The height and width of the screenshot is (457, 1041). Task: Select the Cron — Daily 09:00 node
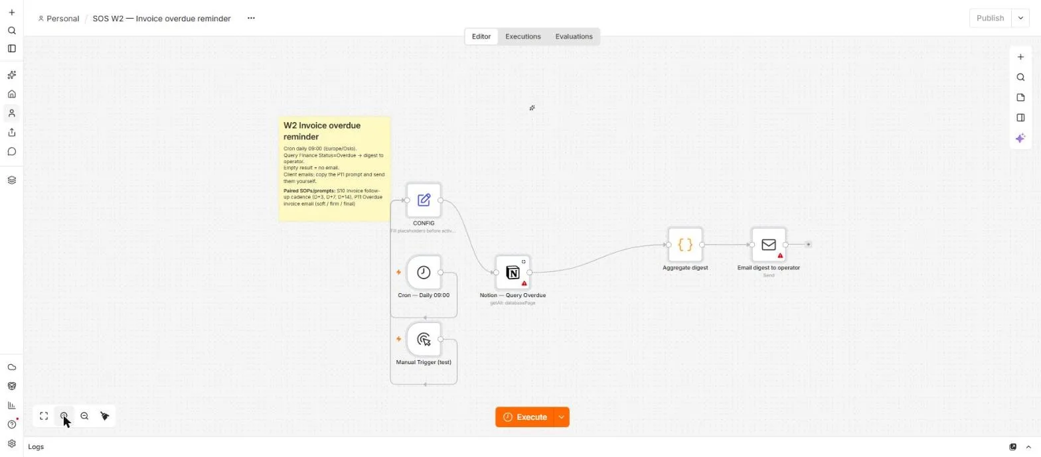tap(424, 273)
